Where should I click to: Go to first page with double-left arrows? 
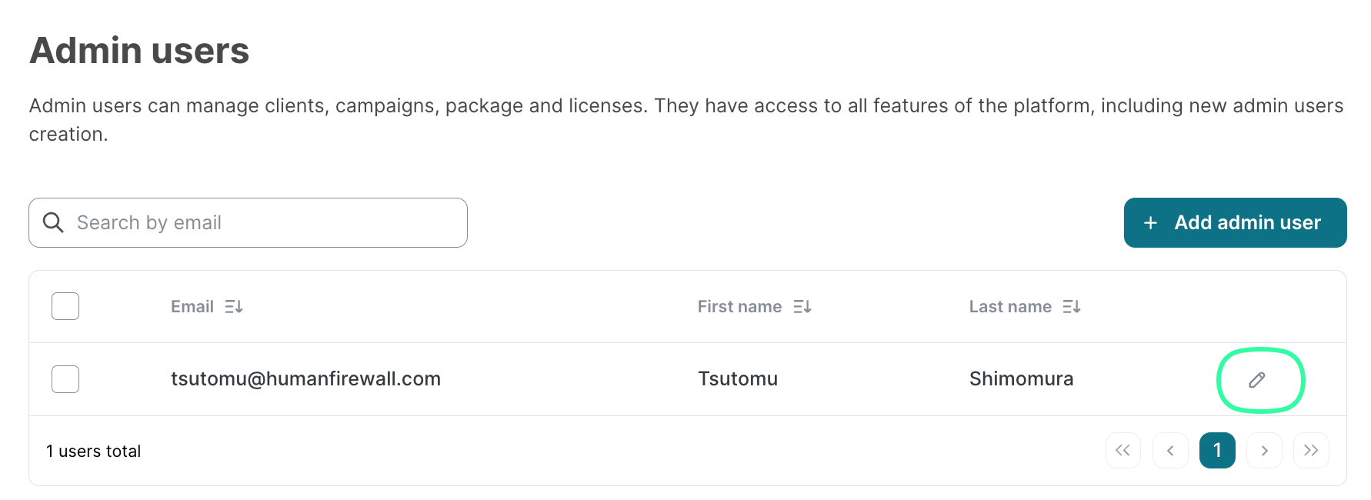(1122, 451)
